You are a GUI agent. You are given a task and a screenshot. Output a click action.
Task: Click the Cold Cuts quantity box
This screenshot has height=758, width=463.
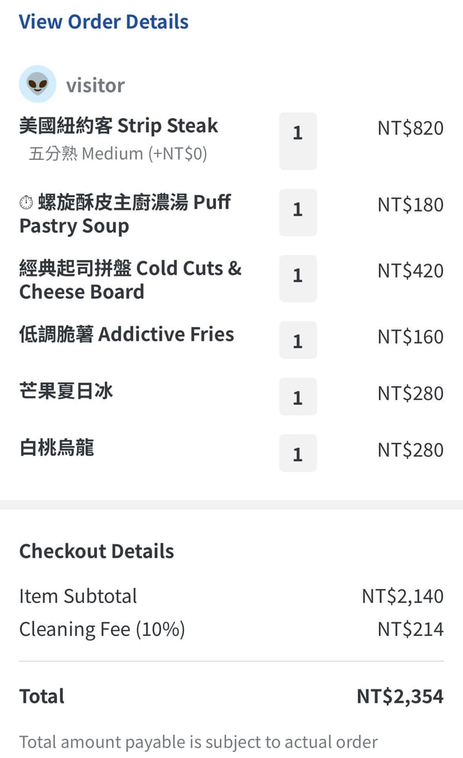(298, 278)
